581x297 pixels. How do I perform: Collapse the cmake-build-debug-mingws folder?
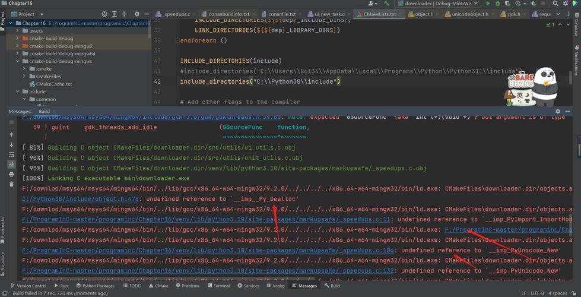coord(18,61)
